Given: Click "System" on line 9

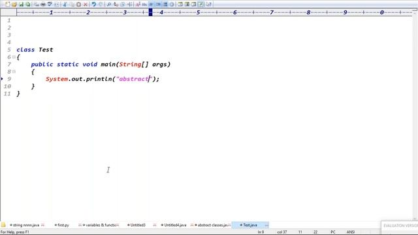Looking at the screenshot, I should [x=57, y=79].
